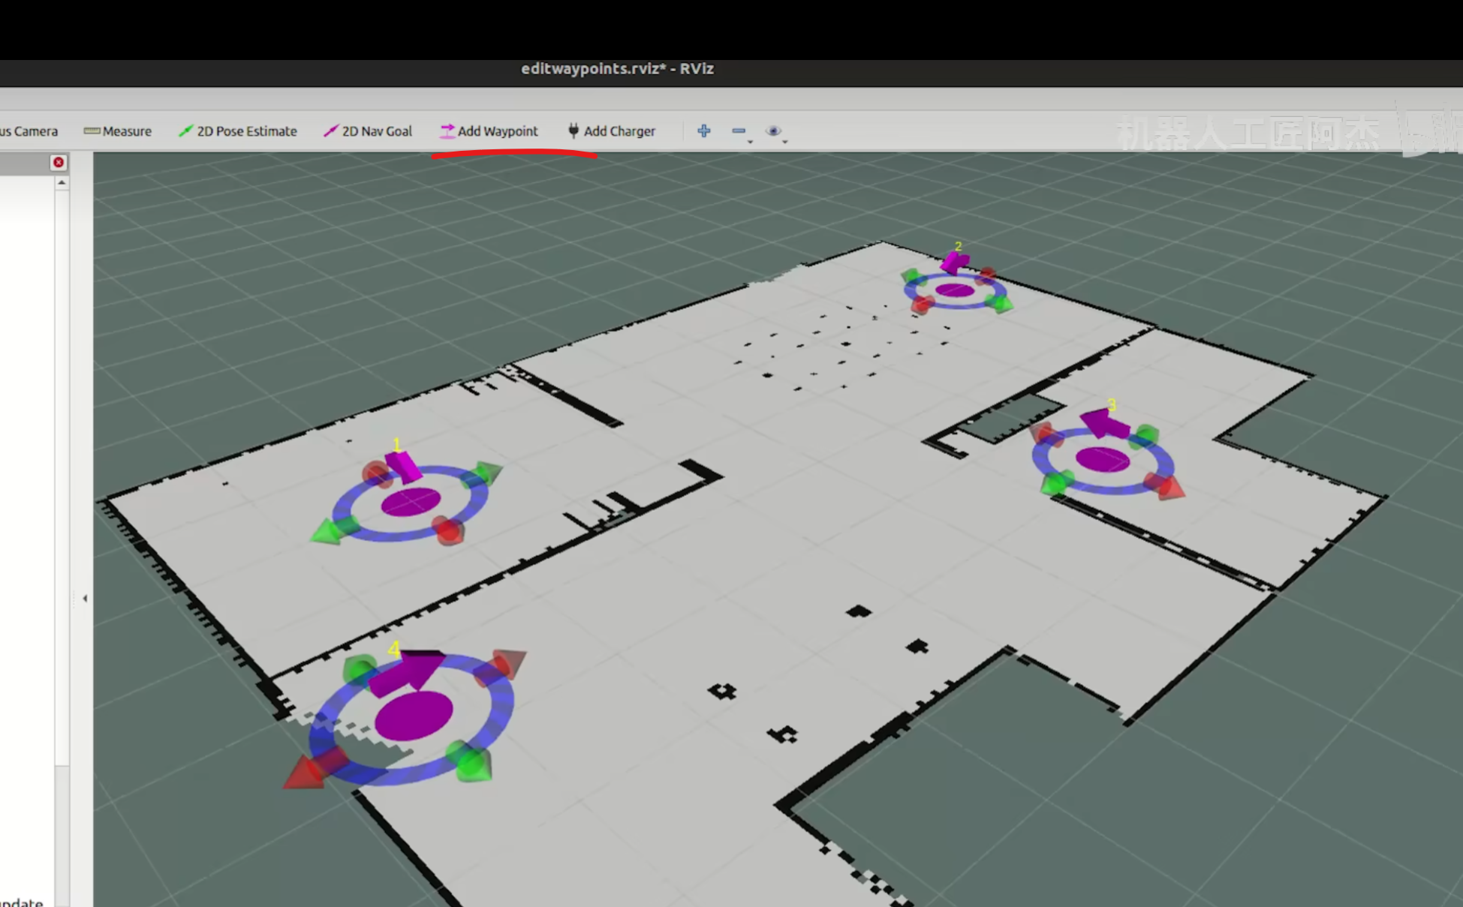Click waypoint 3 magenta center disc

click(1102, 459)
